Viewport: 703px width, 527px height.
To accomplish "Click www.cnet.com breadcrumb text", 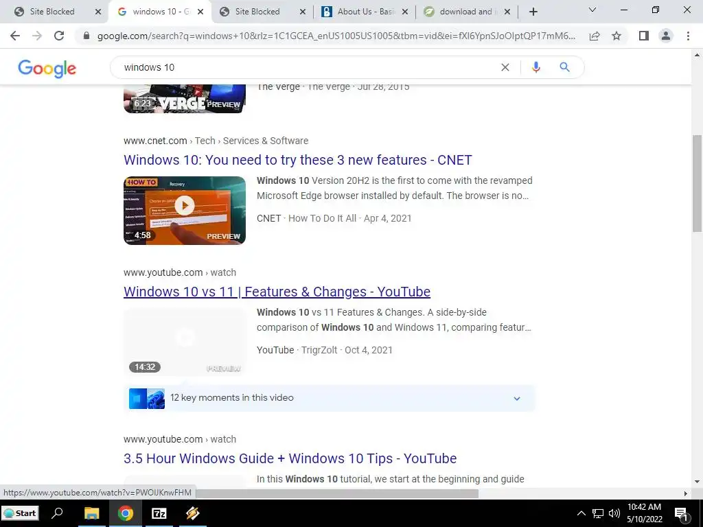I will (x=155, y=141).
